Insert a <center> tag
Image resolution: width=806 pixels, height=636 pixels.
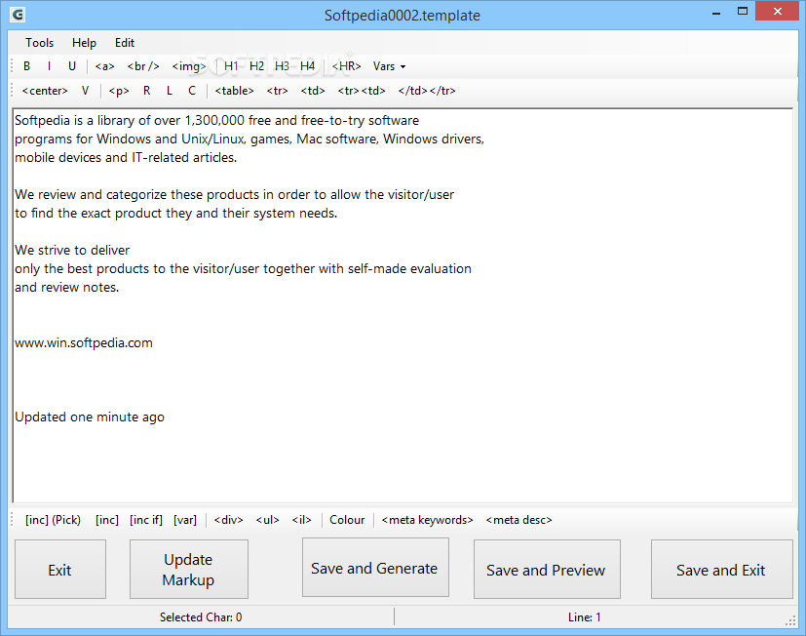[x=45, y=91]
